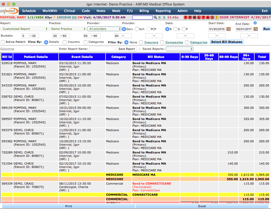The width and height of the screenshot is (271, 209).
Task: Select View By Details radio
Action: [46, 42]
